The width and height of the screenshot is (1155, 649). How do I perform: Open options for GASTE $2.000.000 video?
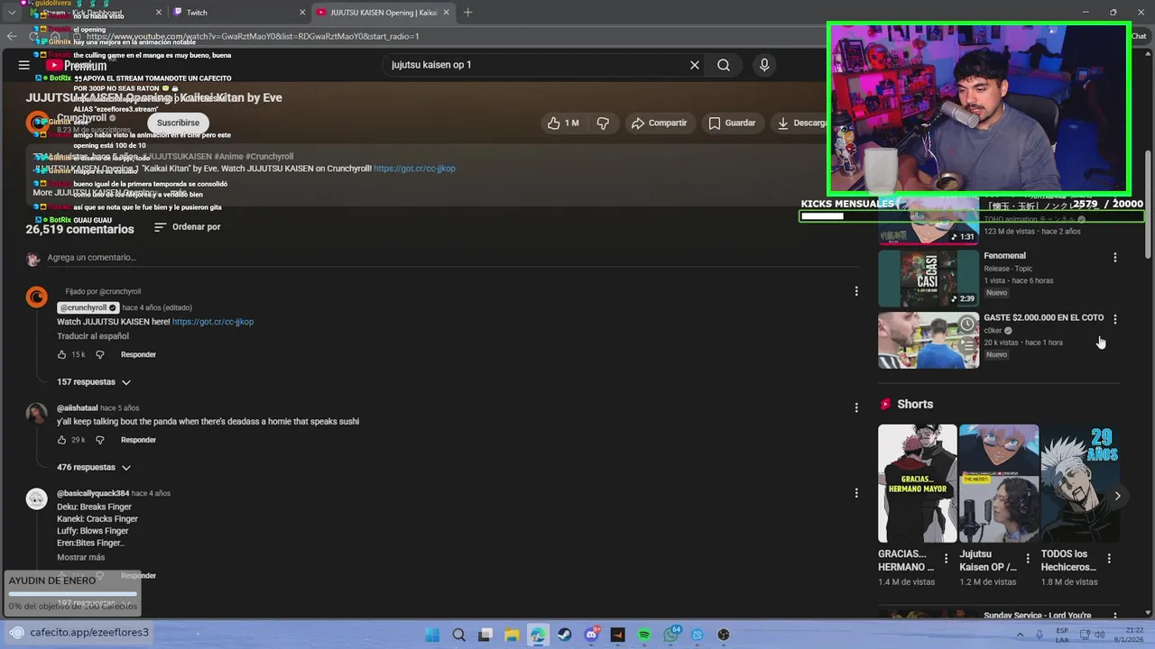click(x=1115, y=319)
